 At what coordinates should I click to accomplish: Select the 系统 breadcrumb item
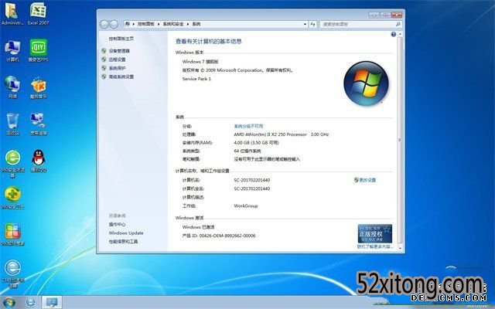click(196, 24)
